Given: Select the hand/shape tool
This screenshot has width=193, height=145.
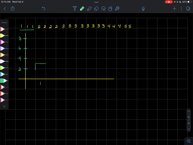Looking at the screenshot, I should click(x=110, y=9).
